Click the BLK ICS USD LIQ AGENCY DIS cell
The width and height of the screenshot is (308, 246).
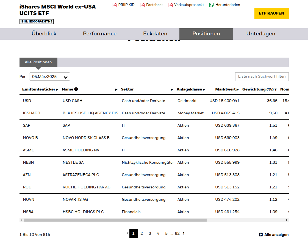click(90, 113)
